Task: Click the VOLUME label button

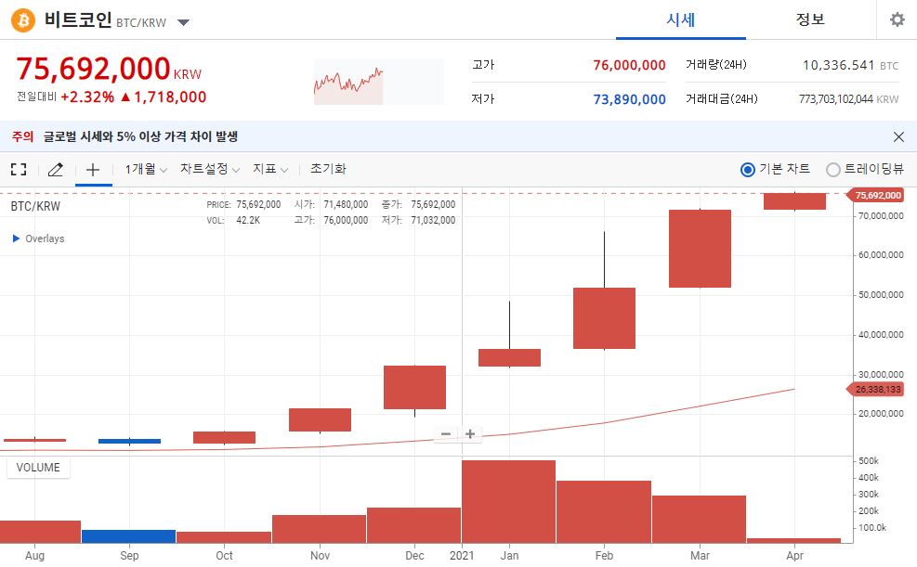Action: (x=38, y=468)
